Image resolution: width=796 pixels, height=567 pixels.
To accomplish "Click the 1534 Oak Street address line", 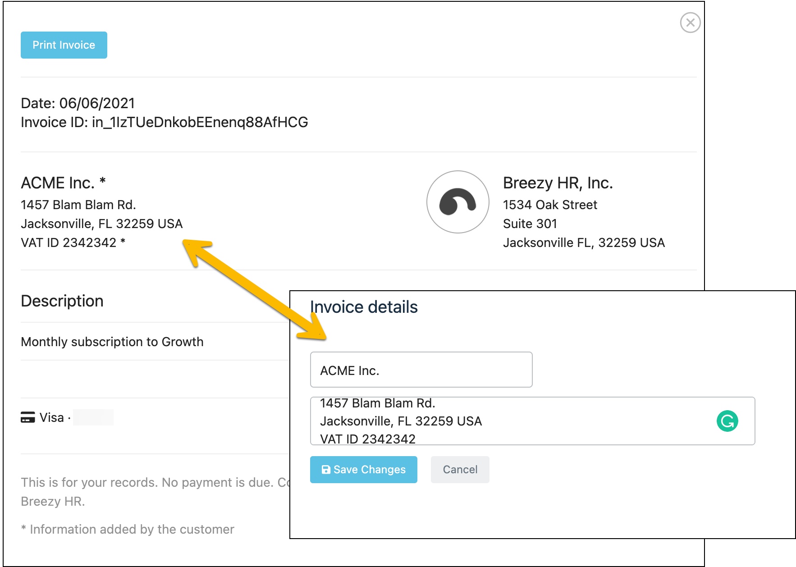I will pos(550,205).
